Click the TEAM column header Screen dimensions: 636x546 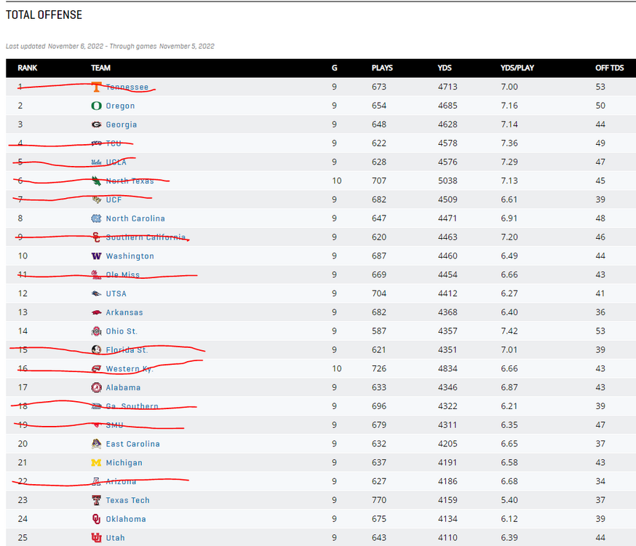click(x=100, y=68)
